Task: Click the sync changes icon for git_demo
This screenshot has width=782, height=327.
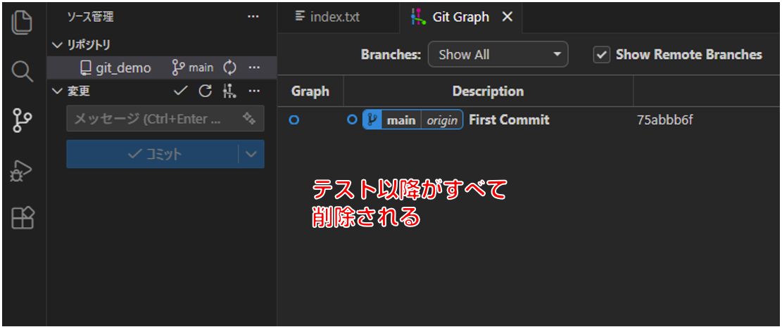Action: (229, 68)
